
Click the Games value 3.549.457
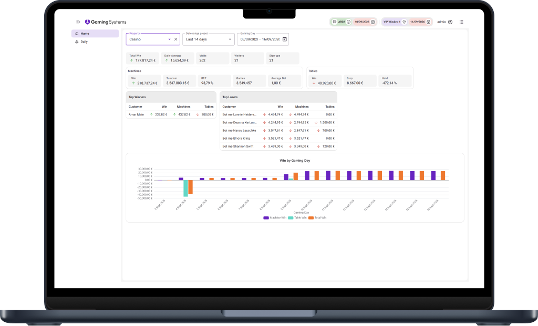pyautogui.click(x=244, y=83)
